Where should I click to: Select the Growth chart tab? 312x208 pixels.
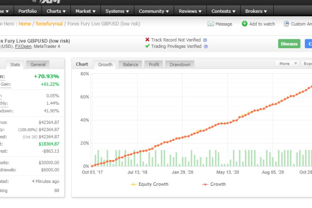105,64
